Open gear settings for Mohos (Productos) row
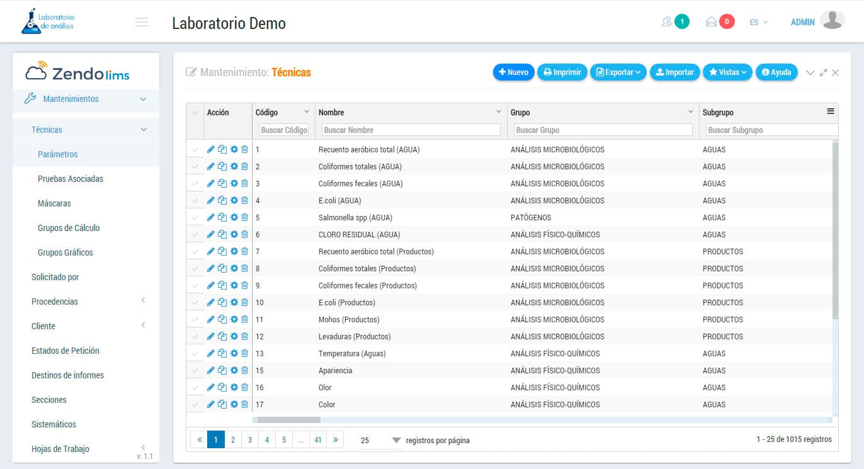Image resolution: width=864 pixels, height=469 pixels. [234, 320]
